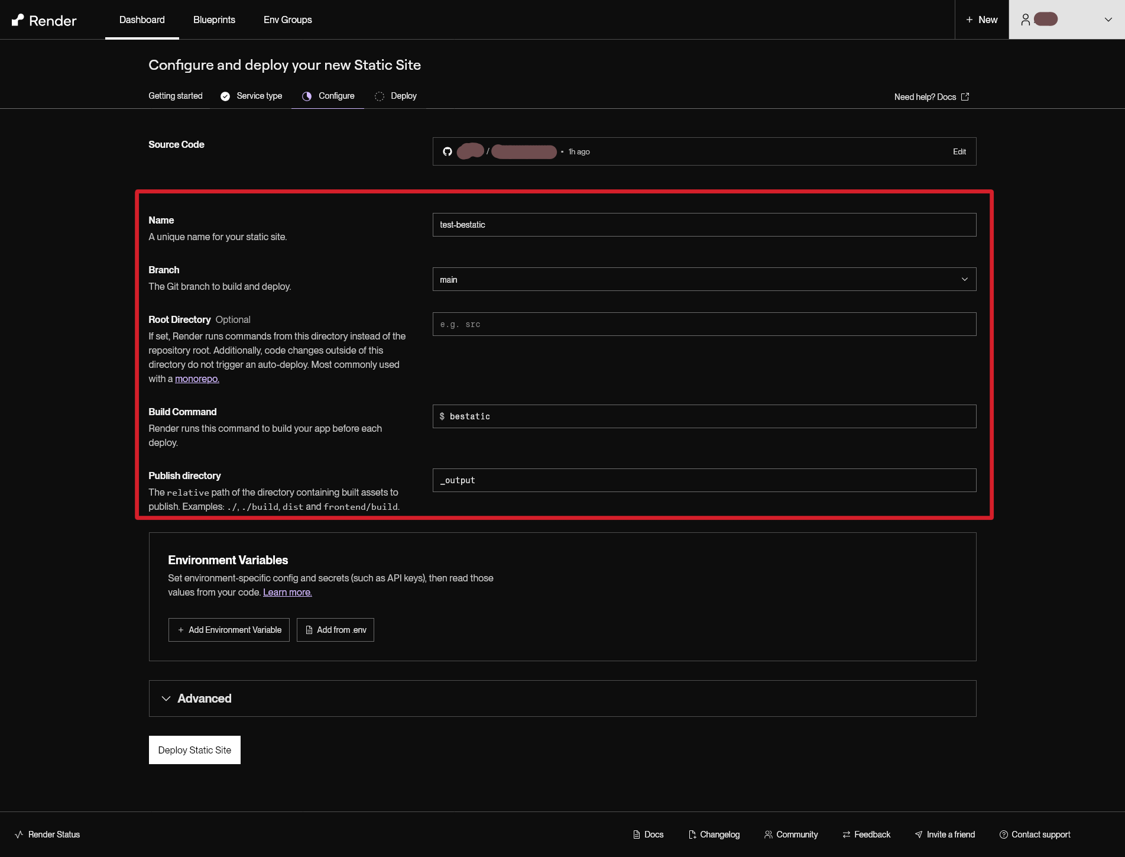Screen dimensions: 1125x857
Task: Click the Deploy Static Site button
Action: point(194,749)
